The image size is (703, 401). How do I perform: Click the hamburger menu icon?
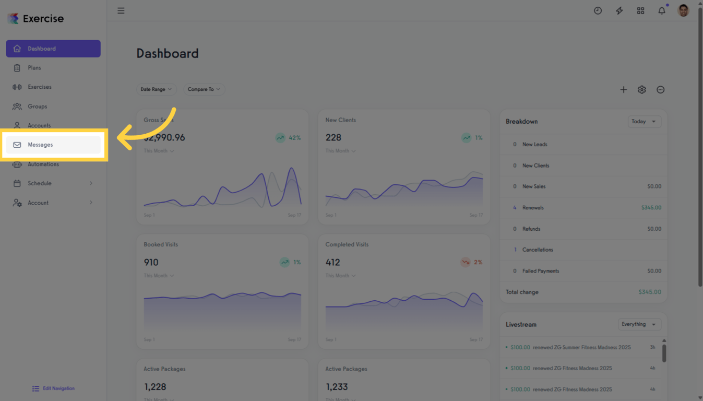121,10
